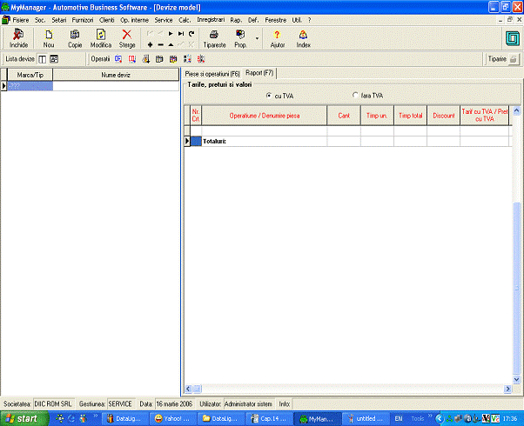524x426 pixels.
Task: Open the Furnizori menu
Action: (84, 19)
